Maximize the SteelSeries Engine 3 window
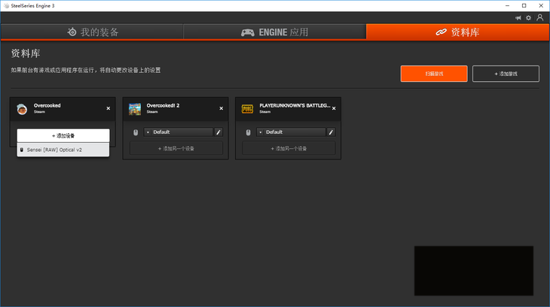This screenshot has height=307, width=550. coord(524,5)
